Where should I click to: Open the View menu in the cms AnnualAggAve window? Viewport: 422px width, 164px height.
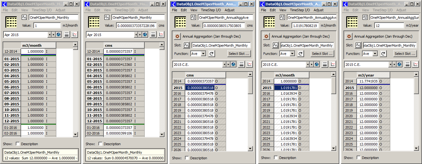(x=193, y=10)
